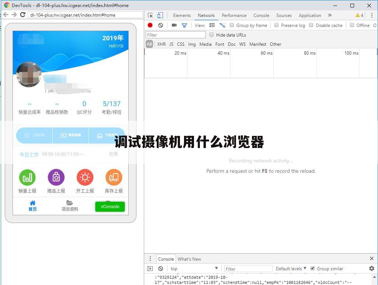
Task: Filter requests by Manifest
Action: tap(258, 44)
